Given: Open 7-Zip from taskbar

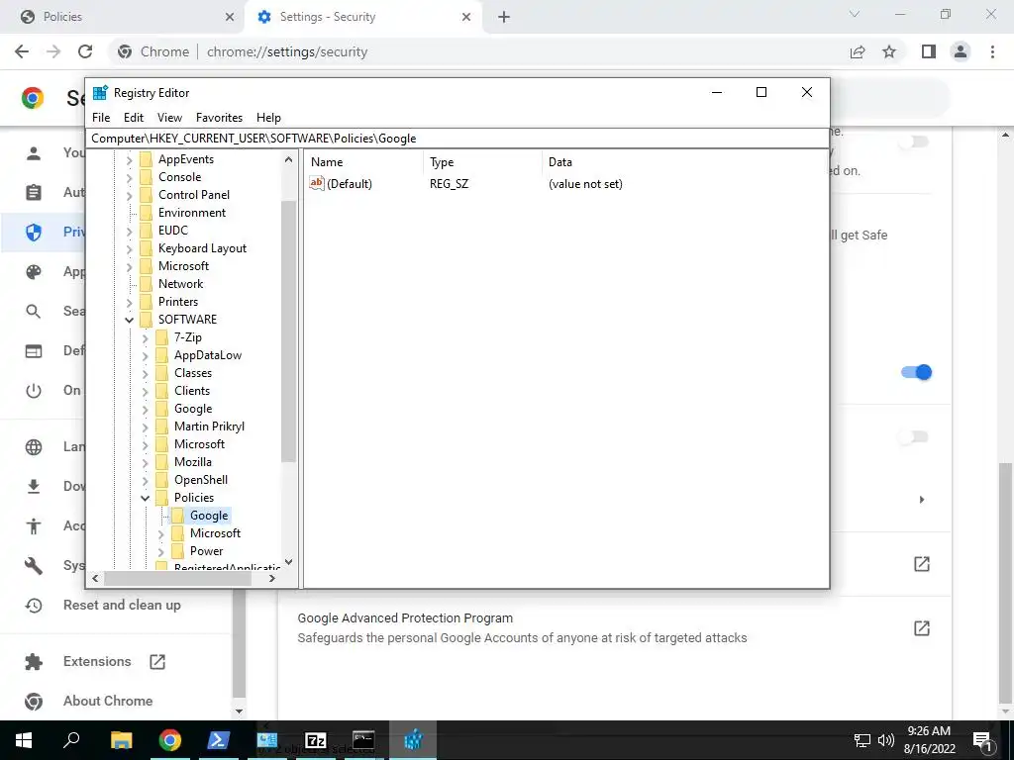Looking at the screenshot, I should pos(316,740).
